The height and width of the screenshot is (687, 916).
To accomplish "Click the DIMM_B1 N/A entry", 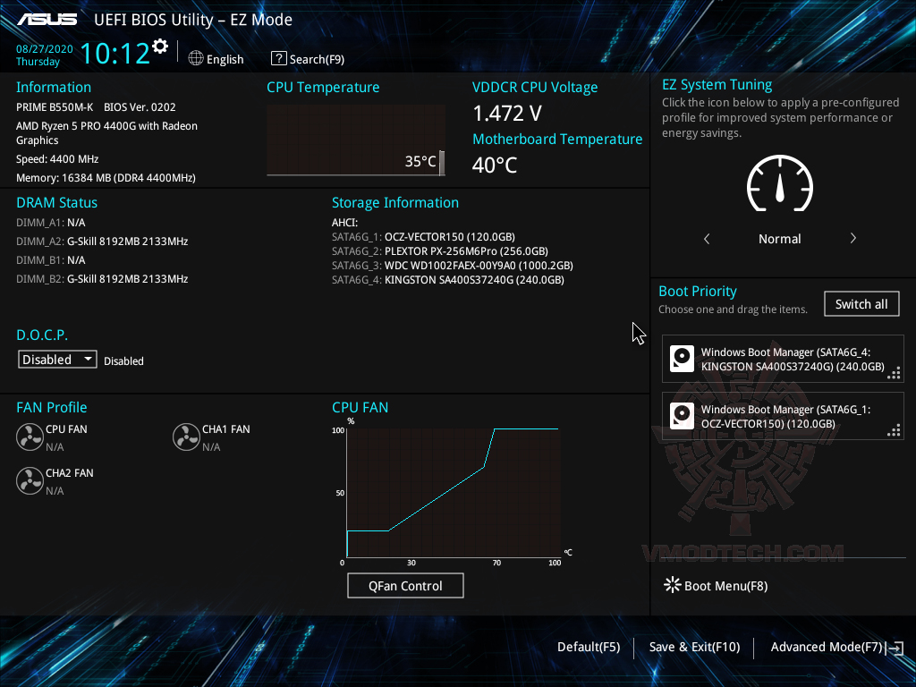I will coord(51,260).
